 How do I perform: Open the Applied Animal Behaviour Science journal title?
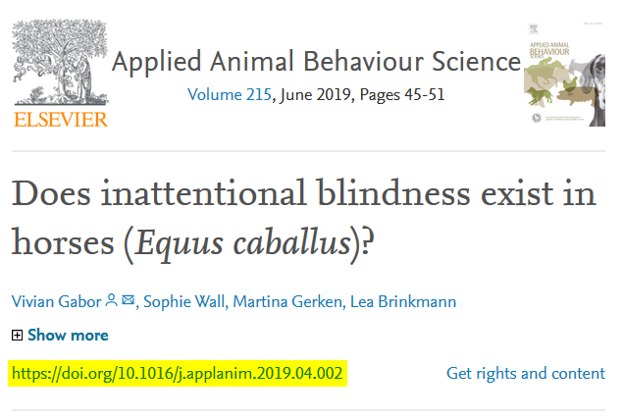[x=316, y=62]
